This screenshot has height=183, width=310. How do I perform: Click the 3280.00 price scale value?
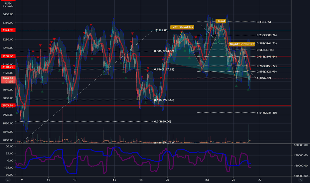(8, 39)
